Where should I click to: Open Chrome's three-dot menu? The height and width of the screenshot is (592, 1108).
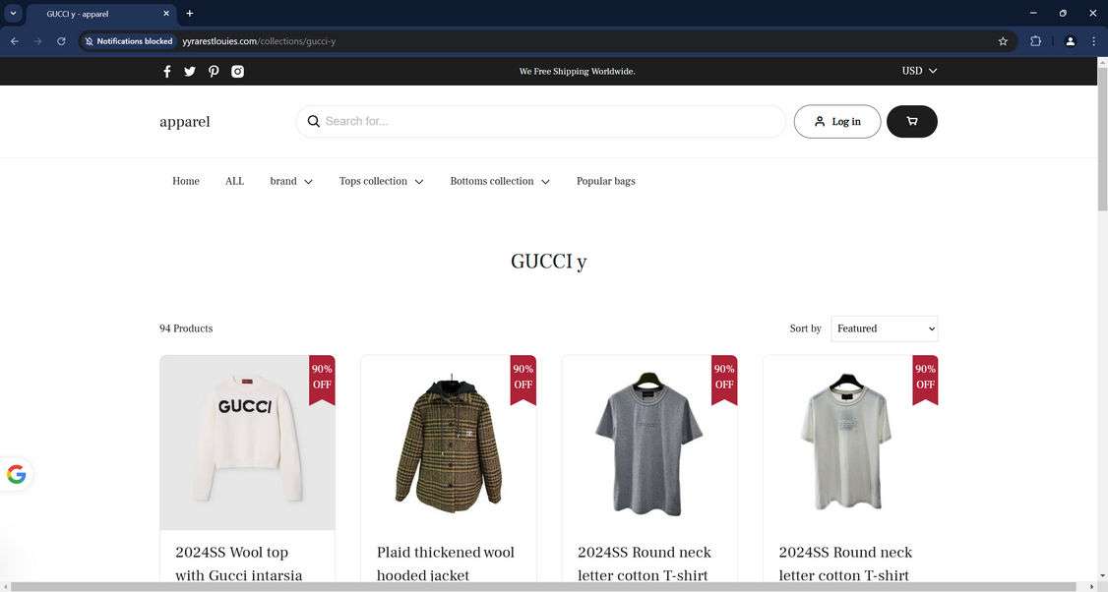1094,41
